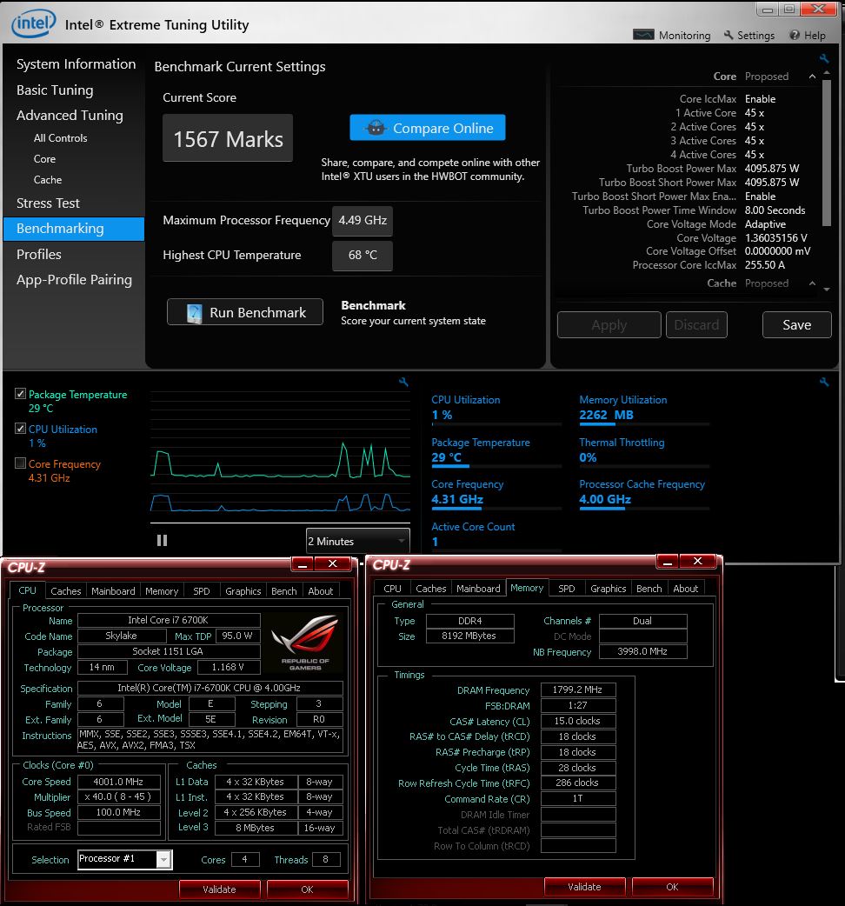845x906 pixels.
Task: Open the 2 Minutes time range dropdown
Action: coord(357,542)
